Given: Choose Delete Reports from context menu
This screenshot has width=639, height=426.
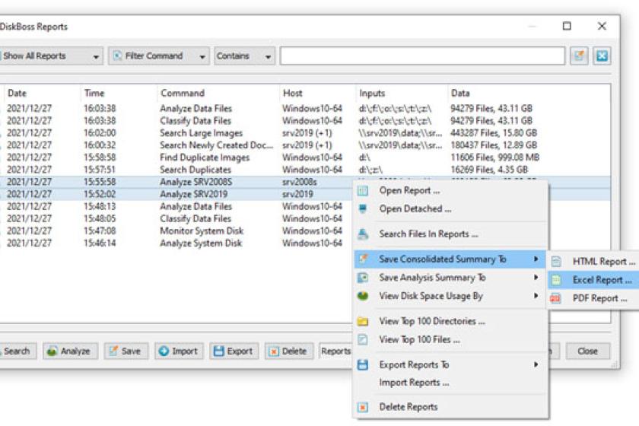Looking at the screenshot, I should pos(450,407).
